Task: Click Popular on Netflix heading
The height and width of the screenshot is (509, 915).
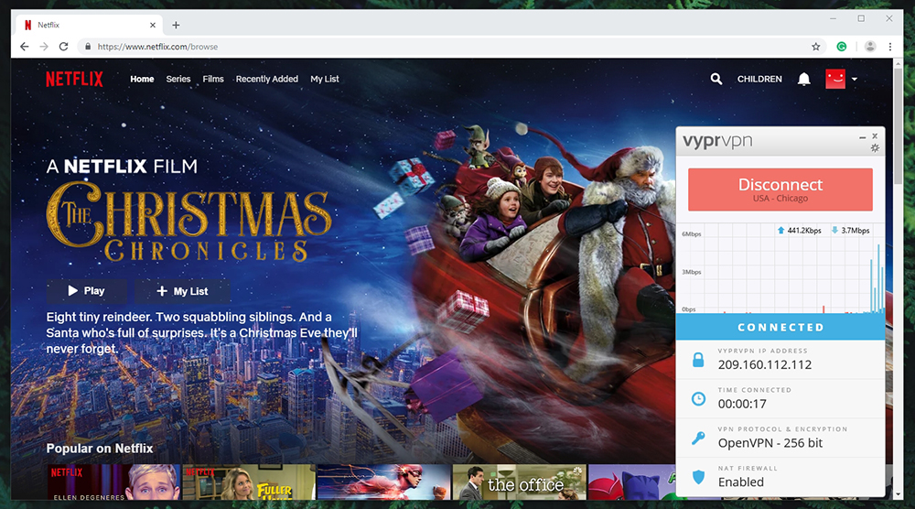Action: click(100, 449)
